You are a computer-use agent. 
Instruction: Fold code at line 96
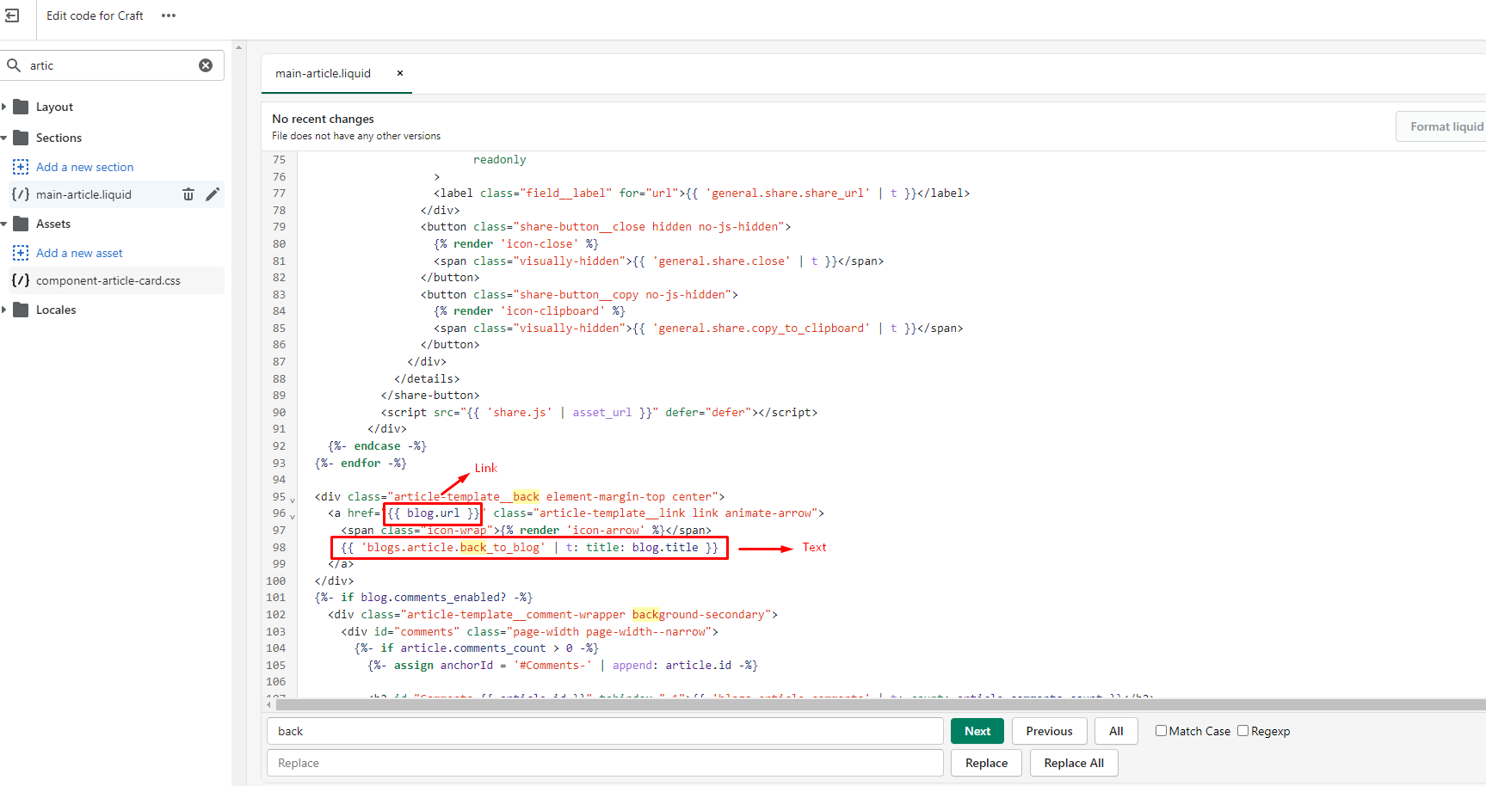point(293,516)
